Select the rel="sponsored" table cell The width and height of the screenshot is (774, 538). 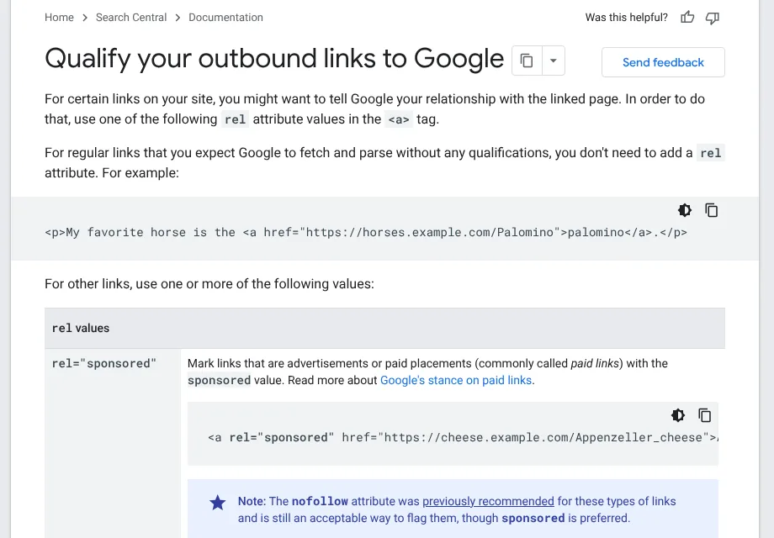(113, 443)
